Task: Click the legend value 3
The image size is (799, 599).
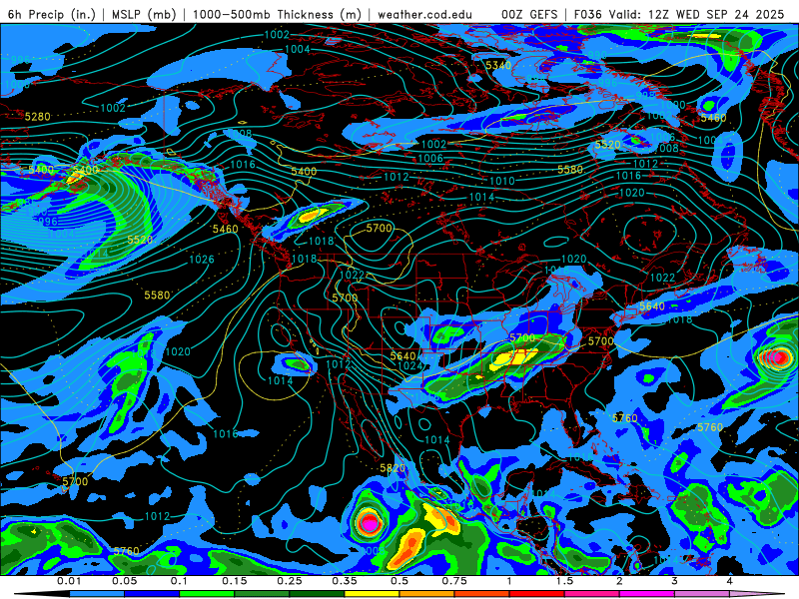Action: pyautogui.click(x=674, y=581)
